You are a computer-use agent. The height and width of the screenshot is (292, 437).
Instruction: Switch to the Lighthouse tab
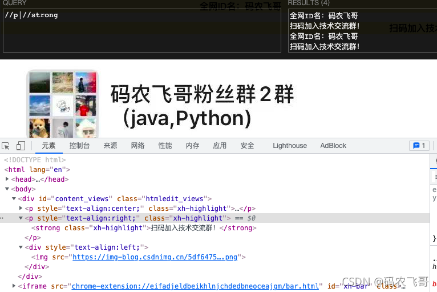[290, 146]
